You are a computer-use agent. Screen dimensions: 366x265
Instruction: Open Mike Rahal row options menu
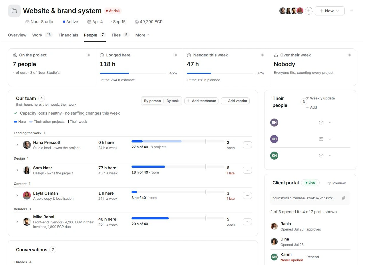(x=247, y=222)
